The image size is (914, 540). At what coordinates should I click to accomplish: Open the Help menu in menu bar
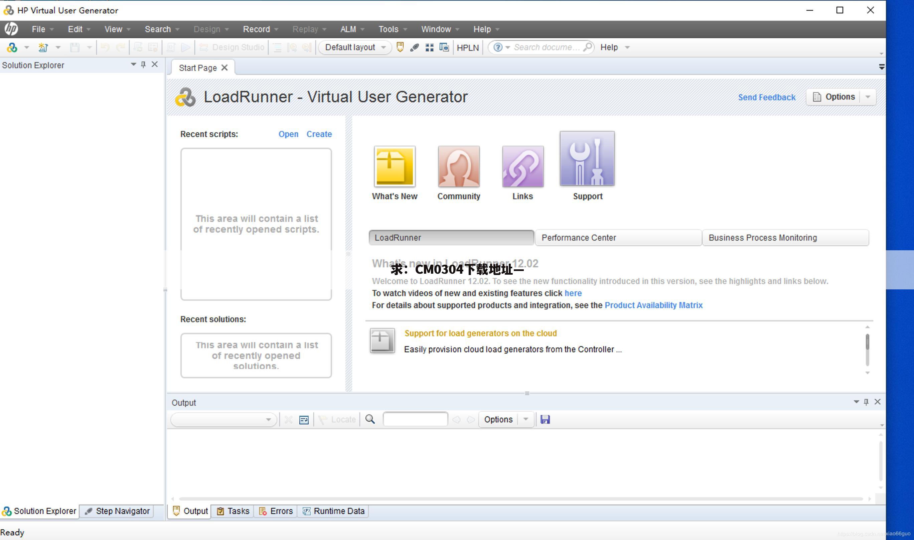coord(486,29)
